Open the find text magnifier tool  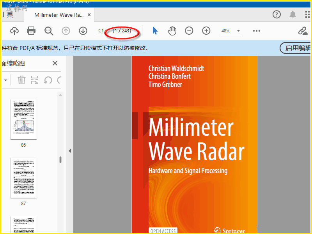pos(49,31)
